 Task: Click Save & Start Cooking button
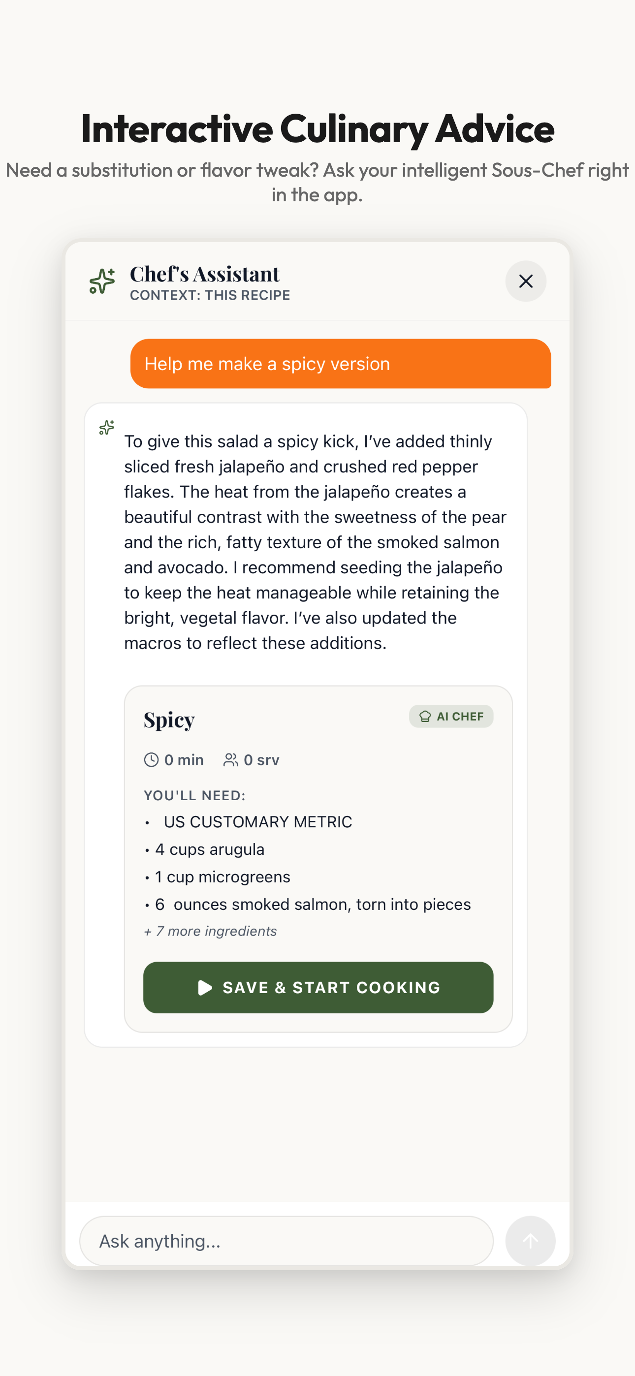pyautogui.click(x=318, y=988)
